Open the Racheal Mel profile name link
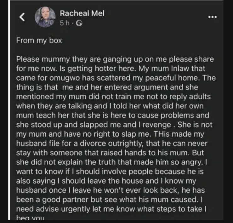 pyautogui.click(x=82, y=13)
